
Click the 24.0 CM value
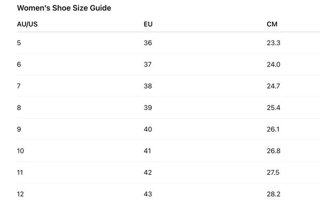coord(274,65)
